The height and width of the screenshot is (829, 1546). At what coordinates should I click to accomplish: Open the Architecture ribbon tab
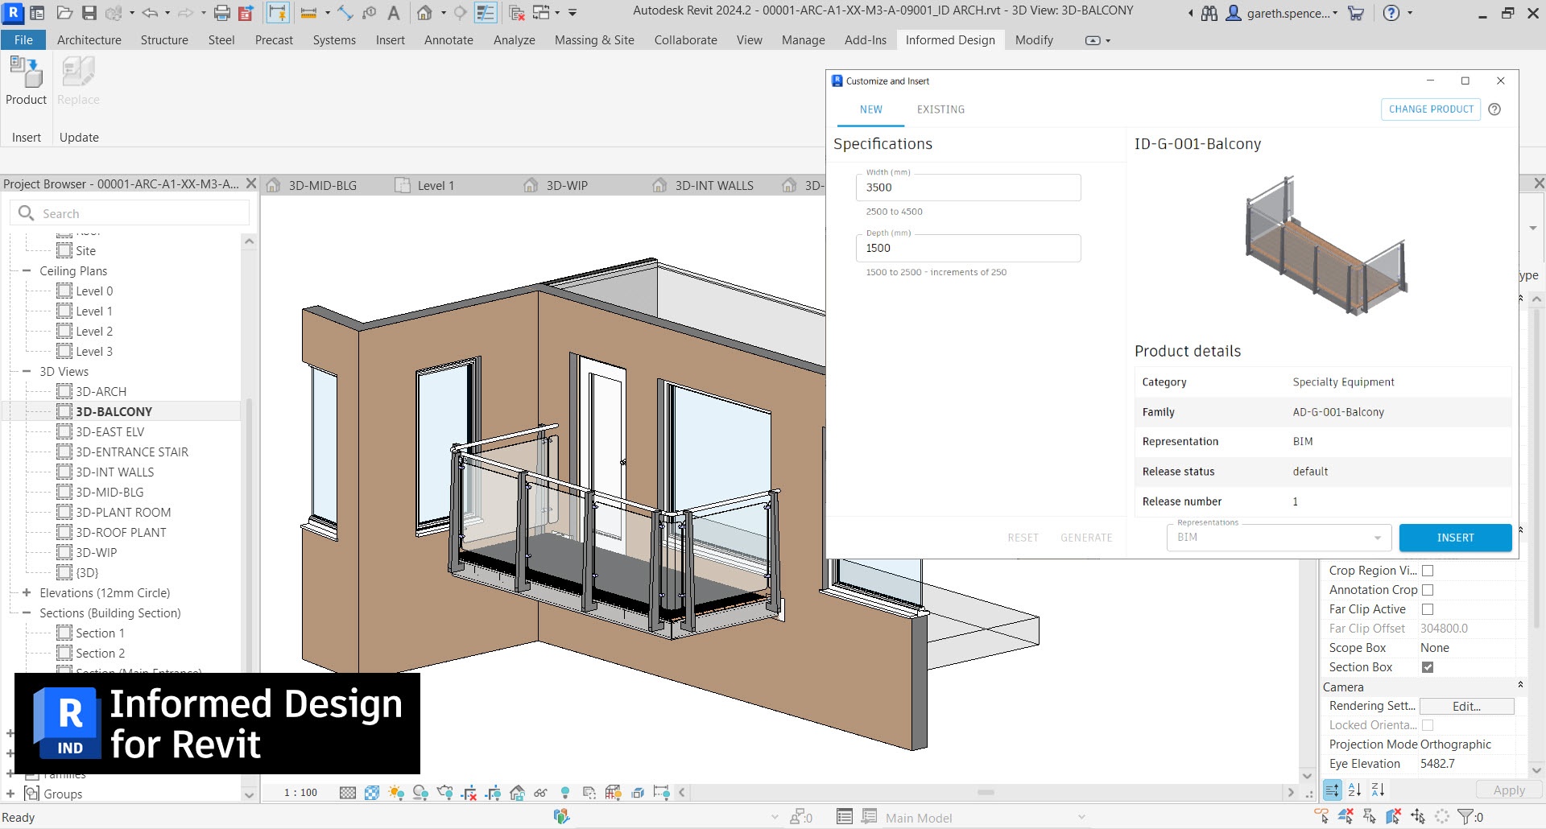click(x=89, y=40)
